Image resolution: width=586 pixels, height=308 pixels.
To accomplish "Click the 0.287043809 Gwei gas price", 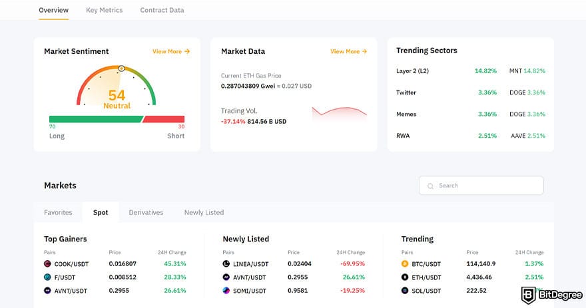I will pyautogui.click(x=248, y=86).
